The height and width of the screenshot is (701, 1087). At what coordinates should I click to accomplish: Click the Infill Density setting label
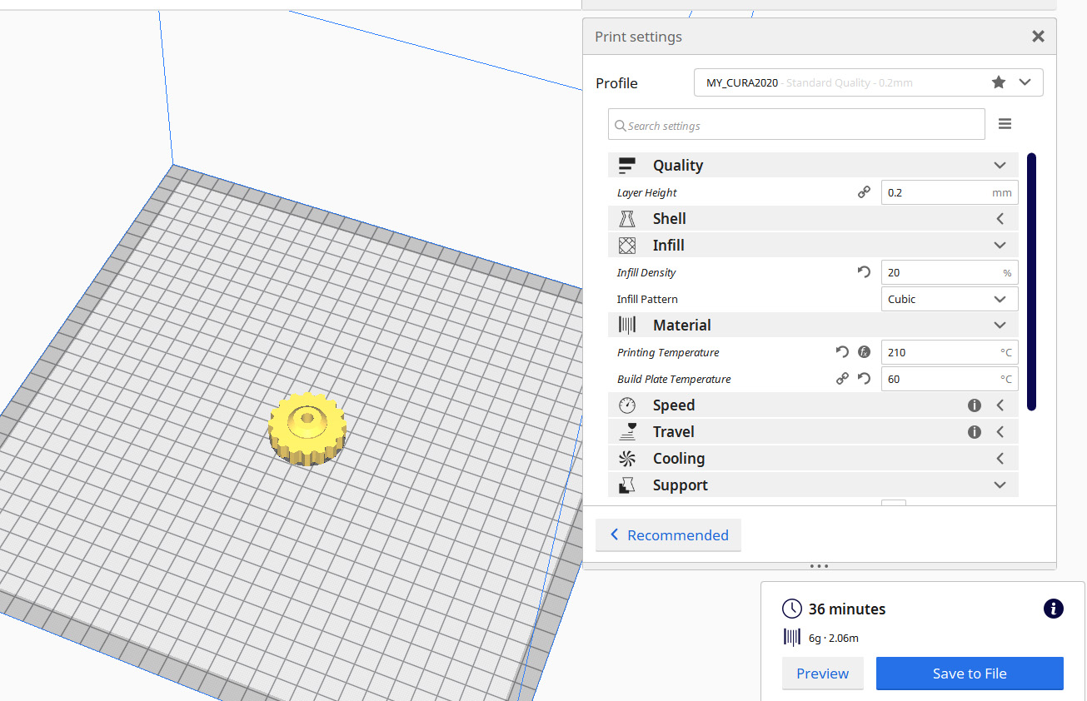646,272
